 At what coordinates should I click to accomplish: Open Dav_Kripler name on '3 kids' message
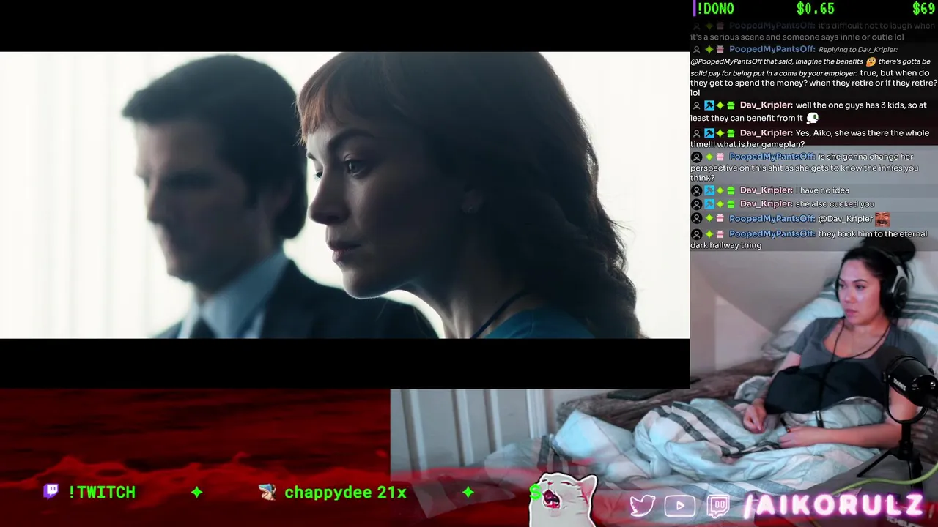click(767, 105)
